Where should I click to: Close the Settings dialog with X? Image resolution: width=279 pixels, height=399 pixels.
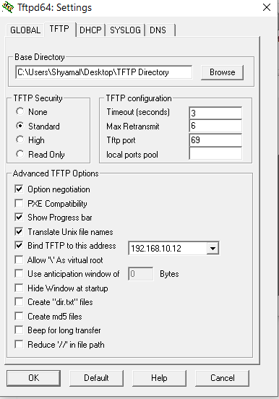(267, 7)
